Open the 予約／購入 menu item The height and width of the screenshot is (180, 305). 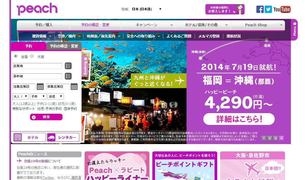pos(44,25)
